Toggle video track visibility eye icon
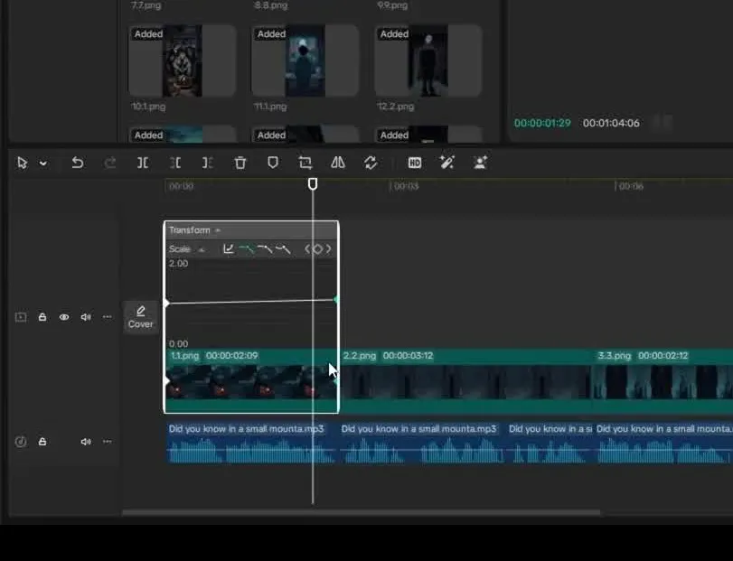Image resolution: width=733 pixels, height=561 pixels. click(64, 317)
